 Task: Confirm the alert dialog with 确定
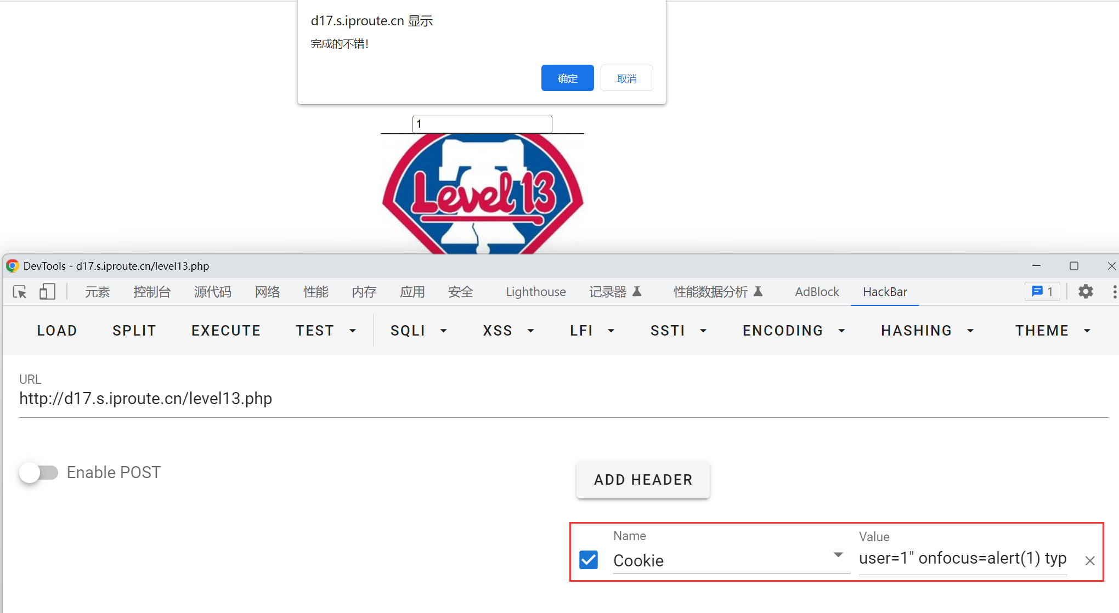point(567,78)
